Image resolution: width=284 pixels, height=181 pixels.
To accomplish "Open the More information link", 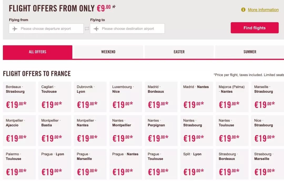I will (x=263, y=10).
